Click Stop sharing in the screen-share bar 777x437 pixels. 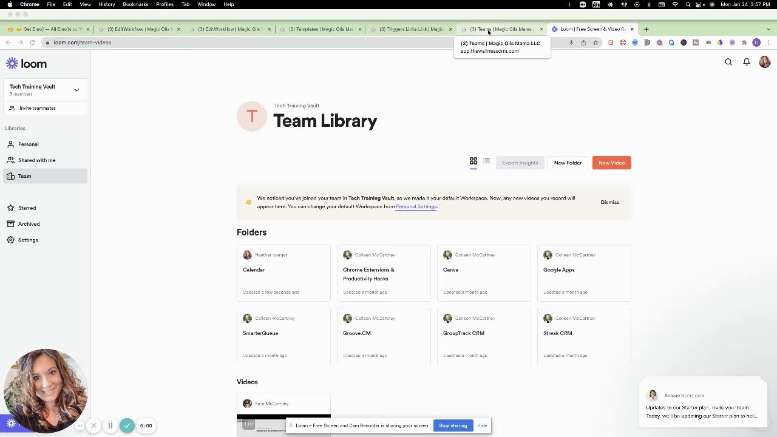tap(453, 425)
